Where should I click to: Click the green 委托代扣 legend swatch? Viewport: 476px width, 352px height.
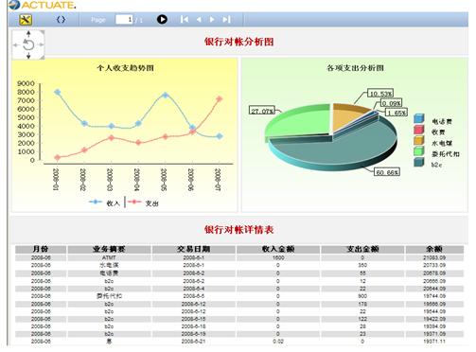tap(419, 151)
